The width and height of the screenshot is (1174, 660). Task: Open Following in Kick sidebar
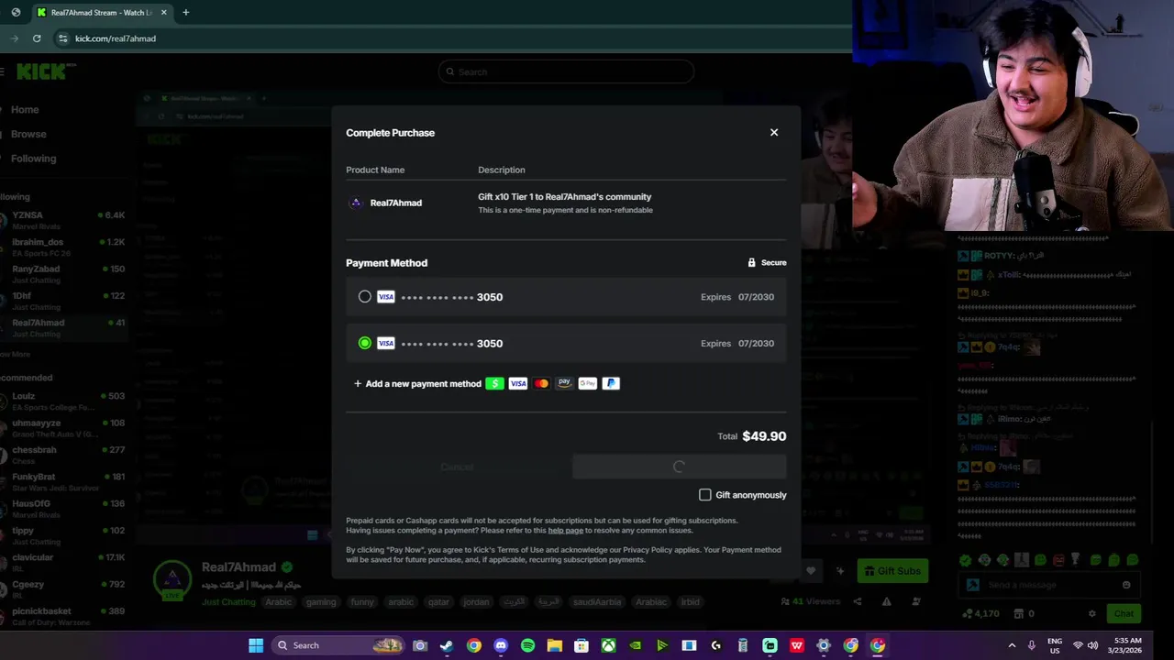point(33,159)
